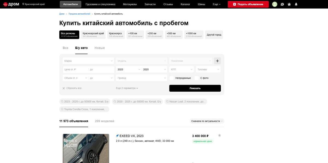Click the 3 400 000 ₽ price
This screenshot has height=163, width=328.
(200, 136)
